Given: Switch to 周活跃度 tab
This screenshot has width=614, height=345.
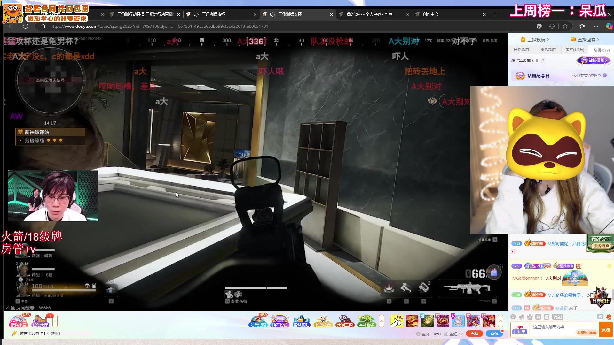Looking at the screenshot, I should (x=548, y=50).
